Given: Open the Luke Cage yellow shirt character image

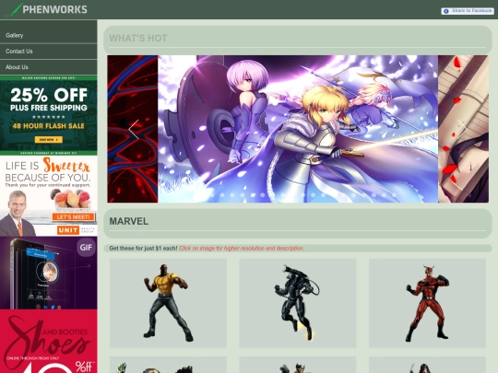Looking at the screenshot, I should (x=169, y=303).
